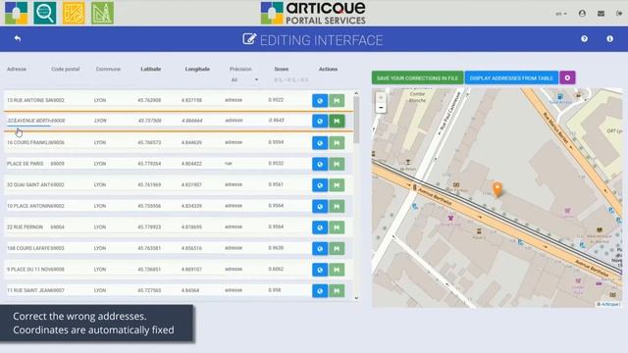Validate the 10 PLACE ANTONIN row

click(337, 207)
